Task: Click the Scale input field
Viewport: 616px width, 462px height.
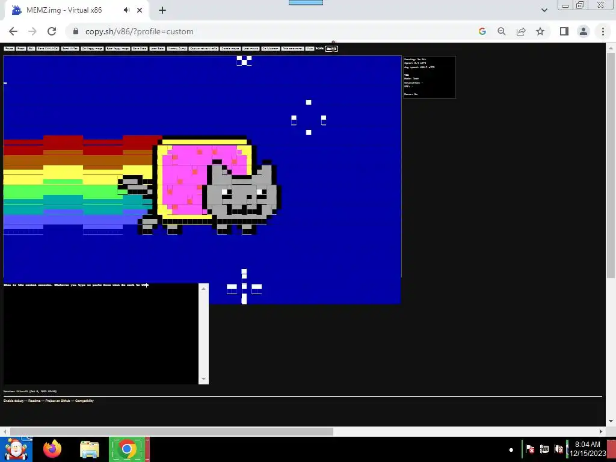Action: (331, 49)
